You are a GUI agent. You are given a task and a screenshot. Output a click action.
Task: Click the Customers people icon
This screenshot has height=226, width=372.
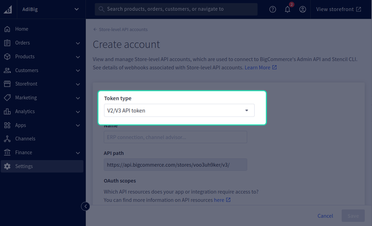click(7, 70)
